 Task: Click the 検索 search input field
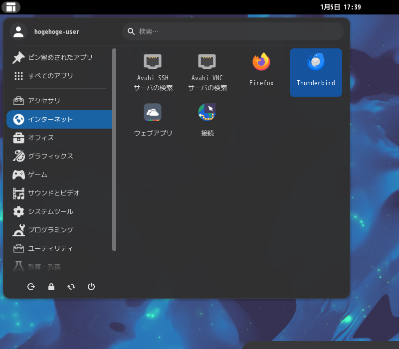233,31
